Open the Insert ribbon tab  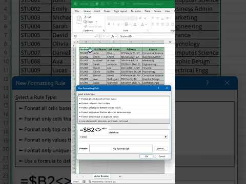pos(97,11)
